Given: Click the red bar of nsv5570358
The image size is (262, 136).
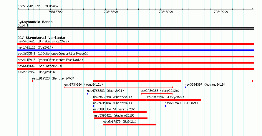Looking at the screenshot, I should point(120,100).
